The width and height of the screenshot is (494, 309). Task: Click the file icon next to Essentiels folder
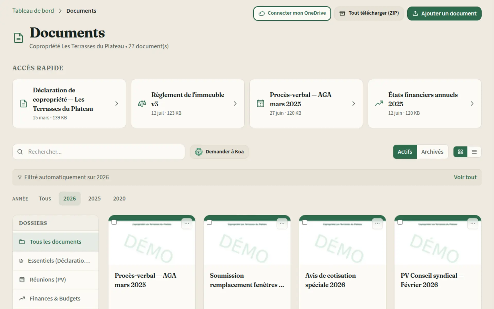[21, 261]
